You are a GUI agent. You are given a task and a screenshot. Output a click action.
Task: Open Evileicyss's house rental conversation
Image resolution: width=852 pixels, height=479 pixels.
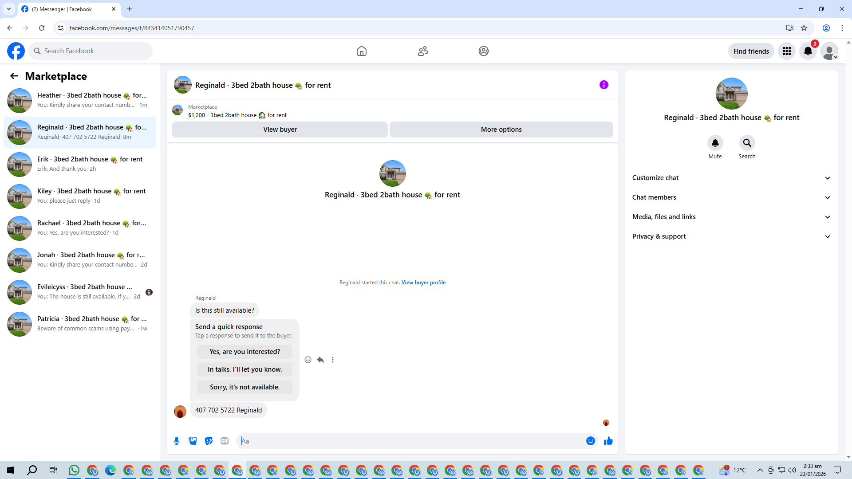point(80,292)
